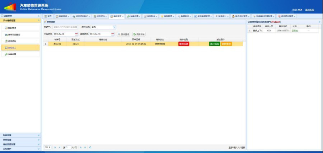323x153 pixels.
Task: Click the 退出系统 link
Action: (x=309, y=10)
